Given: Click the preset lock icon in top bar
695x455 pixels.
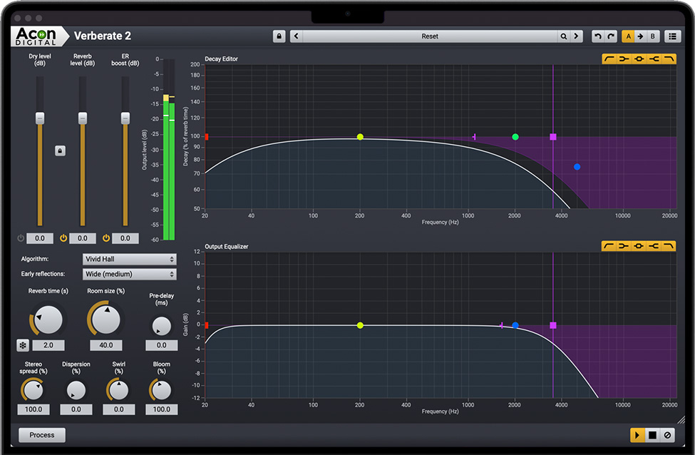Looking at the screenshot, I should pos(279,36).
